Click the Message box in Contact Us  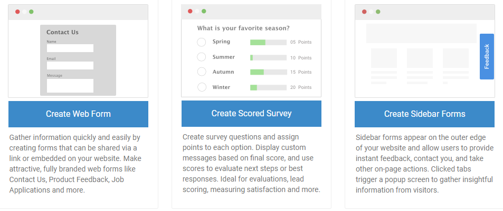70,85
